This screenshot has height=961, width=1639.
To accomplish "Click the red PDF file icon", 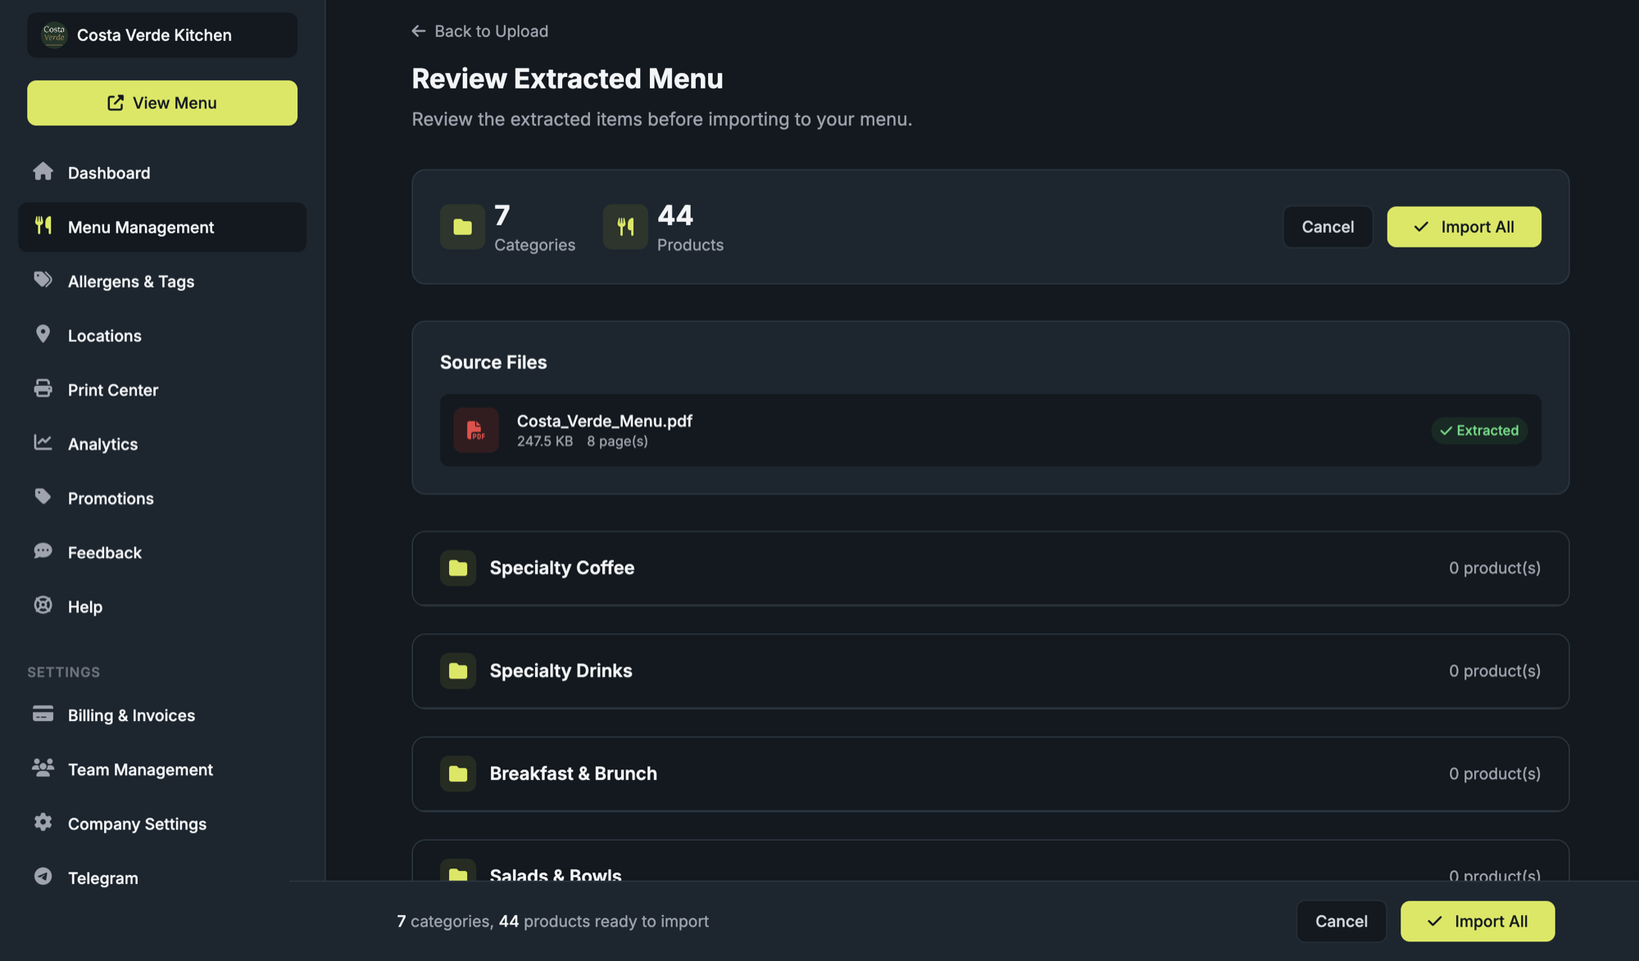I will point(476,430).
